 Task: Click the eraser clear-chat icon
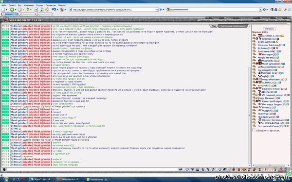pos(187,169)
